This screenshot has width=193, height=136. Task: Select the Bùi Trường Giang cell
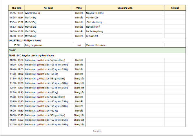(x=94, y=31)
